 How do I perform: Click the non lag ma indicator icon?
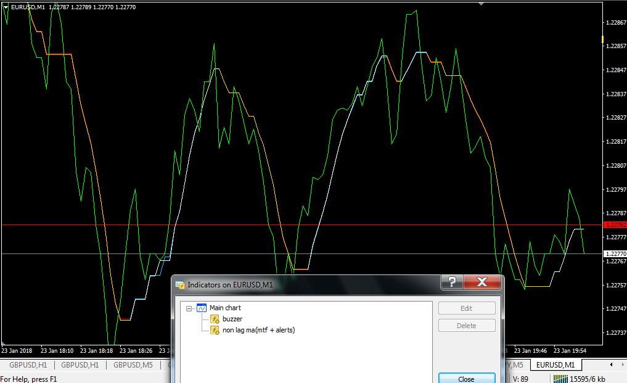(x=215, y=330)
